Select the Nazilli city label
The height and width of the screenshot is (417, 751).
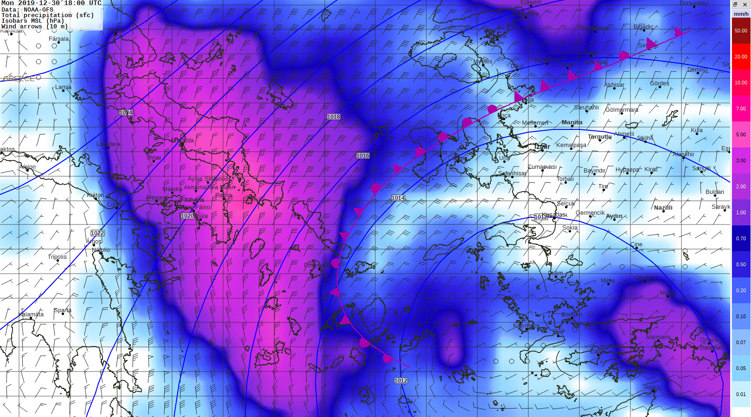tap(663, 207)
